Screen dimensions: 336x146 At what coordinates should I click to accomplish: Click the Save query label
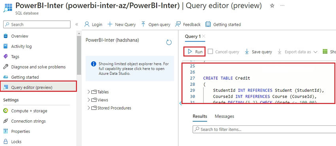262,52
